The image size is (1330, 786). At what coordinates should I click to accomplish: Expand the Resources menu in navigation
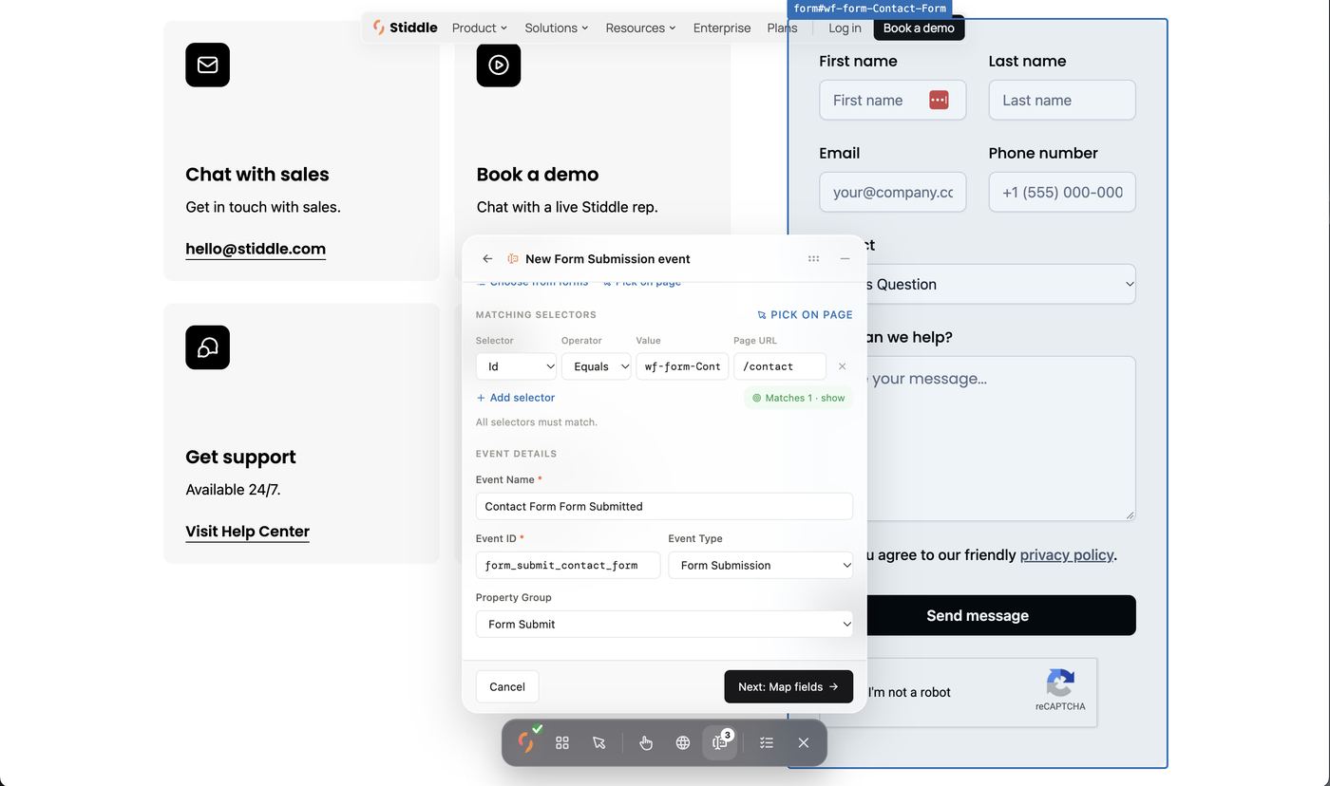pos(641,28)
